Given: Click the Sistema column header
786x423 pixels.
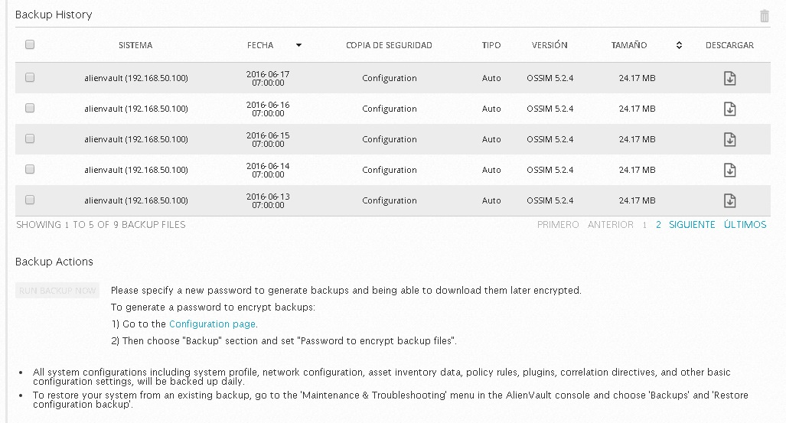Looking at the screenshot, I should 135,45.
